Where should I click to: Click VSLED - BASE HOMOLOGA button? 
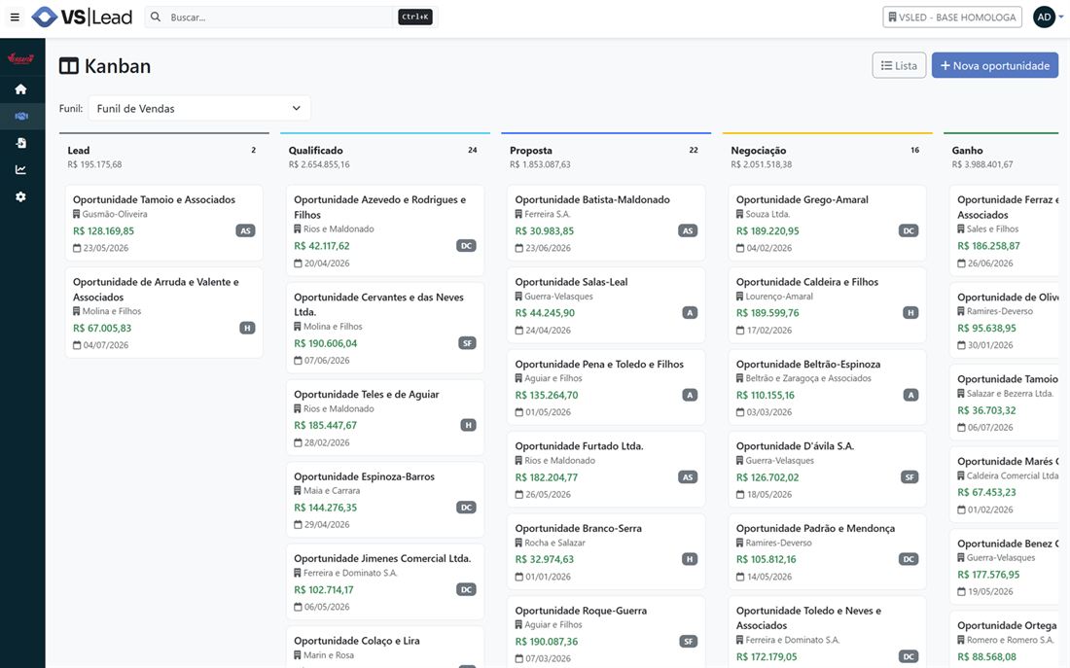pos(952,18)
